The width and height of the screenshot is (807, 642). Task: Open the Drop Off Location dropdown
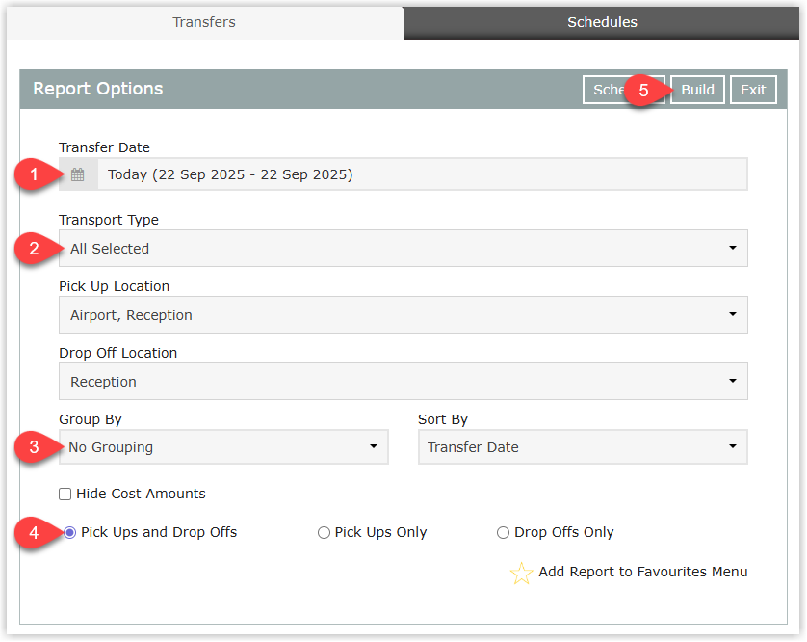403,382
